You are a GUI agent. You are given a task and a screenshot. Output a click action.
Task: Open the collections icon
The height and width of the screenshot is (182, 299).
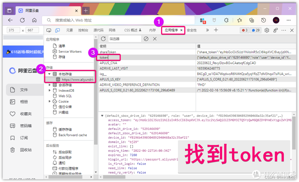pos(251,20)
